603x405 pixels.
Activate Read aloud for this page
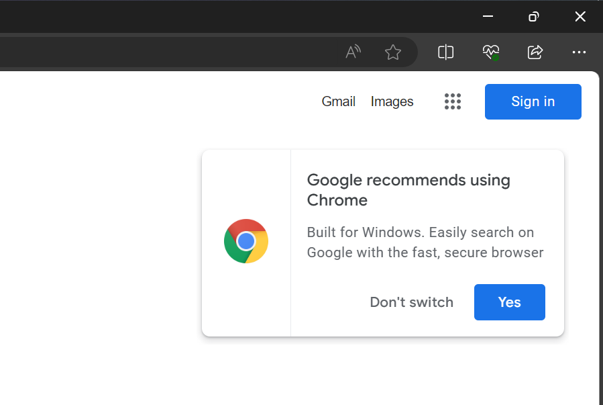pyautogui.click(x=353, y=52)
